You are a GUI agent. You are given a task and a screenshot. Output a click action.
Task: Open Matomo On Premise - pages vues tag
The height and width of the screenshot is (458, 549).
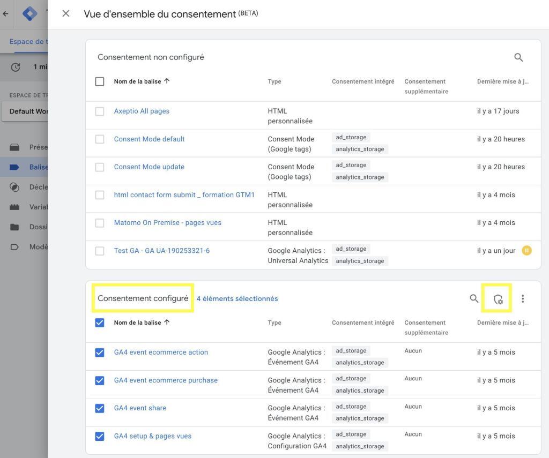click(167, 223)
